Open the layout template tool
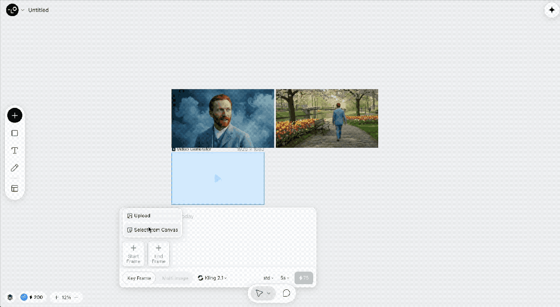The height and width of the screenshot is (307, 560). coord(15,188)
